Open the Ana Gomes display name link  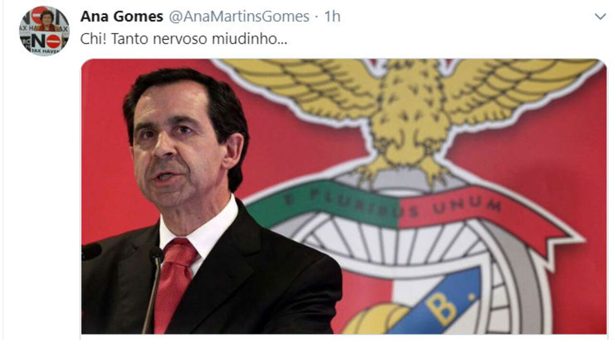pyautogui.click(x=122, y=17)
